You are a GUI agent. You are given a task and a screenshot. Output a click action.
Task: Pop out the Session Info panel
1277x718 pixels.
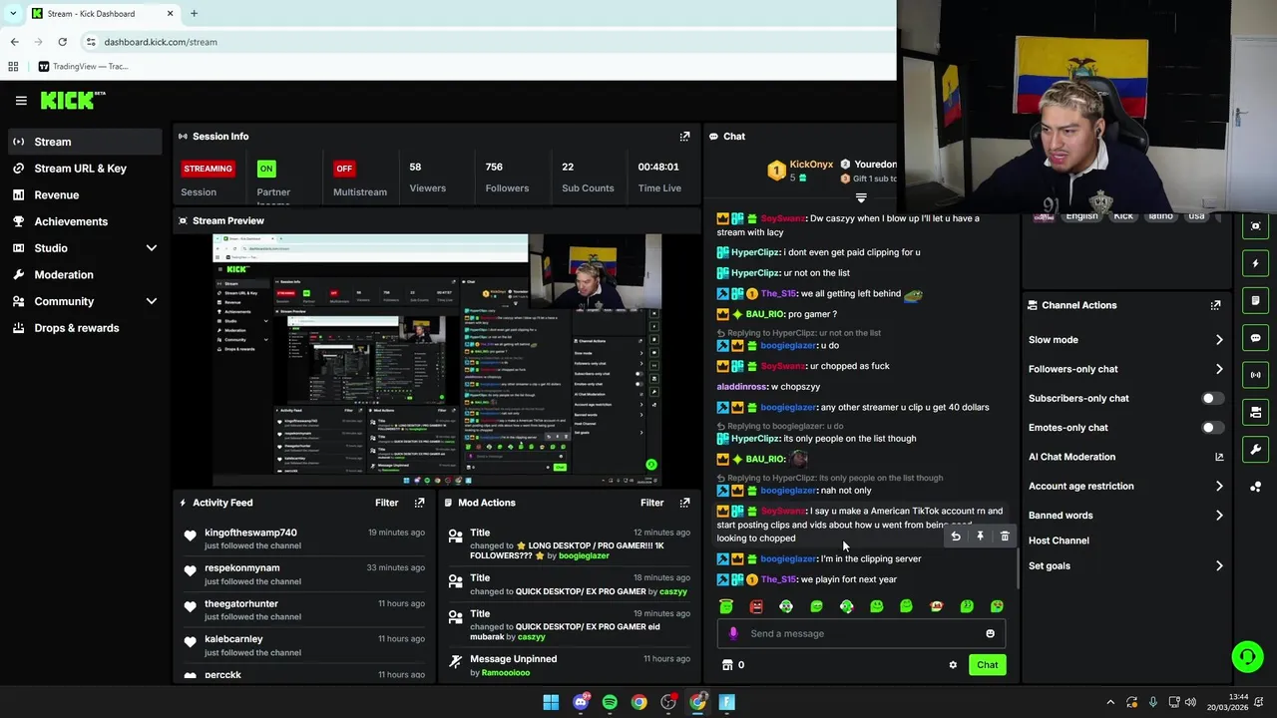point(684,137)
